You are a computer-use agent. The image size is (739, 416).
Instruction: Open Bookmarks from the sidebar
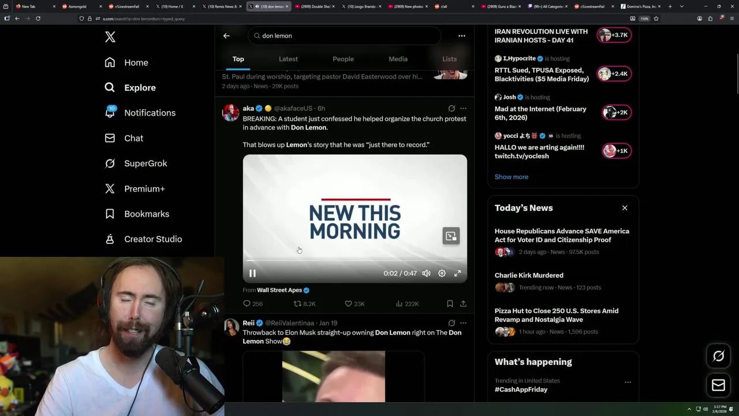click(137, 214)
